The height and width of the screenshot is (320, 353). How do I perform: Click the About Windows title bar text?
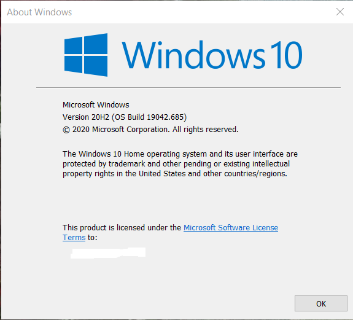[39, 12]
